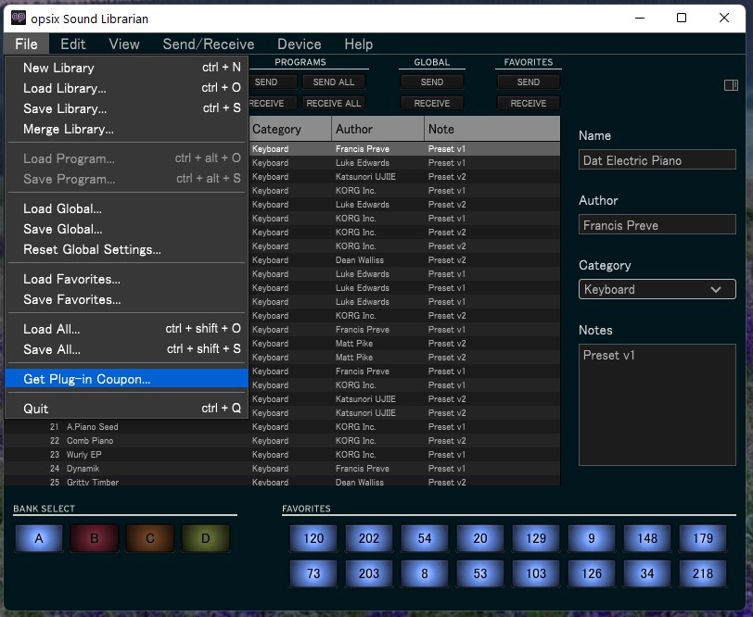
Task: Sort list by Author column header
Action: (x=377, y=129)
